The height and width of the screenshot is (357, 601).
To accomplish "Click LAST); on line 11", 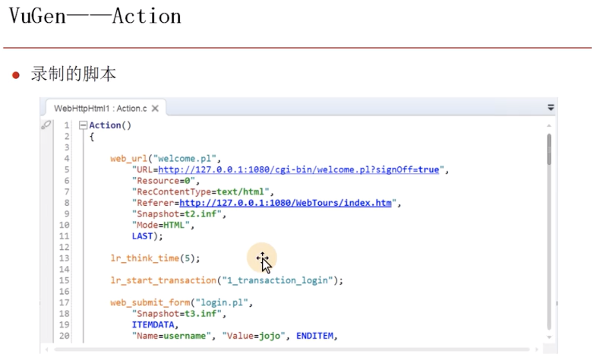I will click(x=147, y=236).
